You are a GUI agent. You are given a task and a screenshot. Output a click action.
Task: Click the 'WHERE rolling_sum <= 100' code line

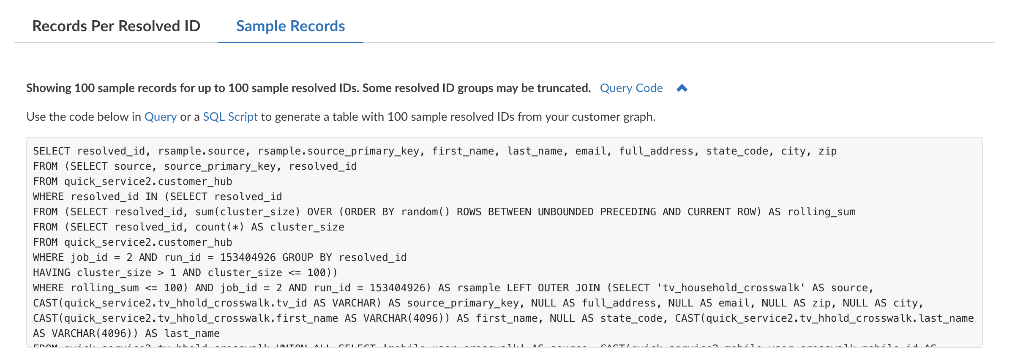click(x=453, y=288)
